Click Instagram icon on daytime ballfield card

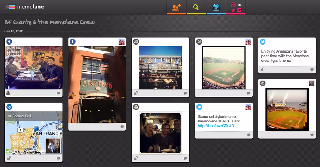coord(199,42)
